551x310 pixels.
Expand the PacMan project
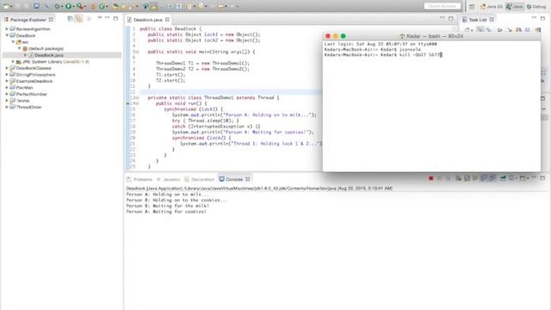coord(7,88)
